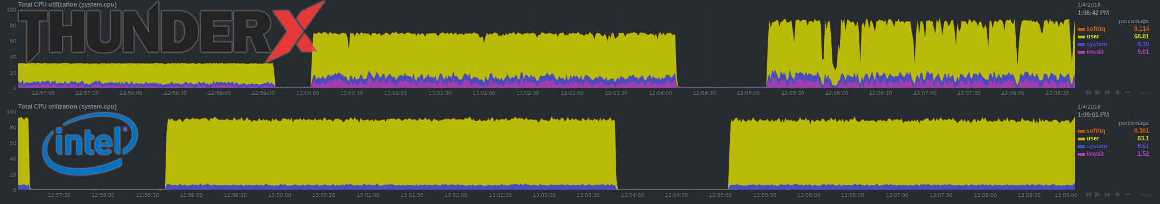The image size is (1160, 204).
Task: Shrink Intel chart with up chevron
Action: 1143,195
